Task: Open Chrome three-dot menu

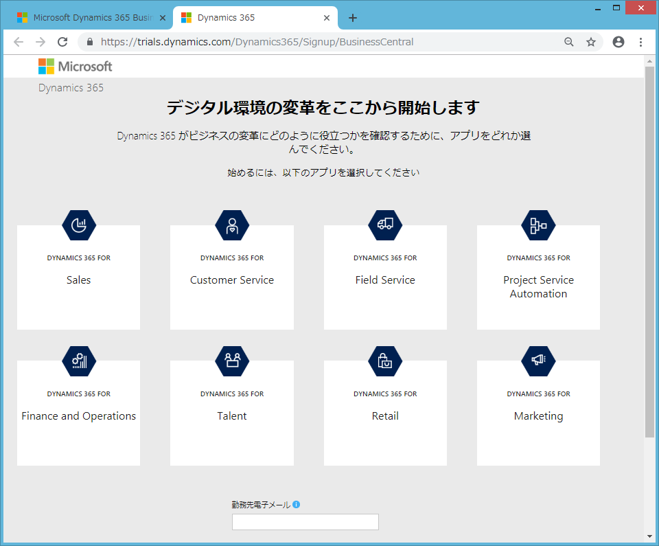Action: [640, 42]
